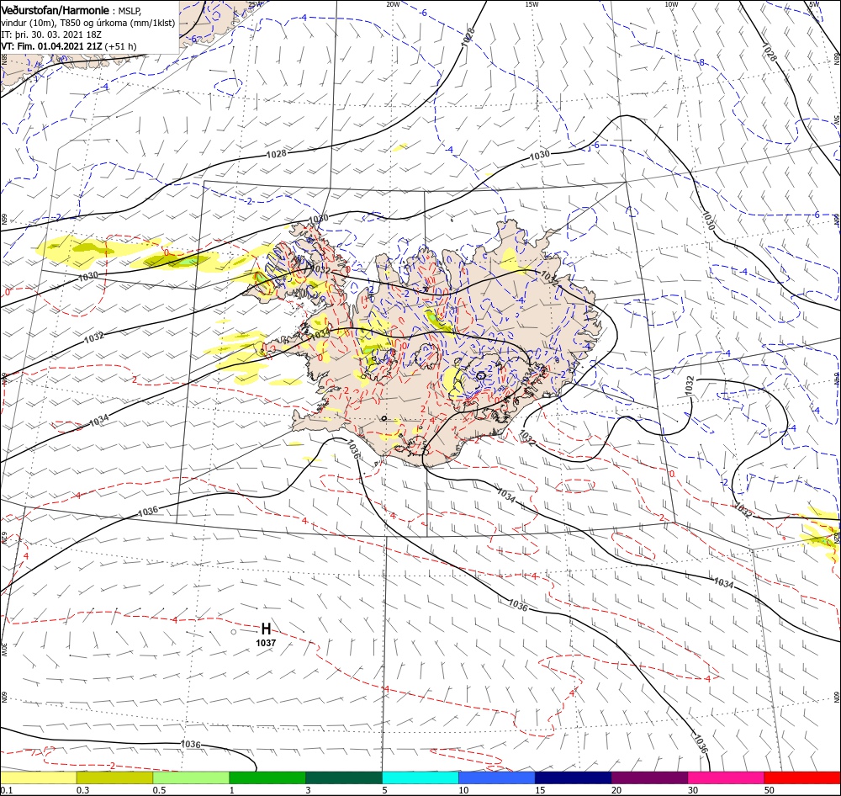Choose the navy 15 mm legend swatch
841x796 pixels.
pyautogui.click(x=573, y=777)
